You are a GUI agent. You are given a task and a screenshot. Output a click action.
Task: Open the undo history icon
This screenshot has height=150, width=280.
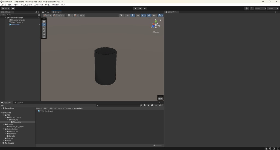(x=247, y=8)
